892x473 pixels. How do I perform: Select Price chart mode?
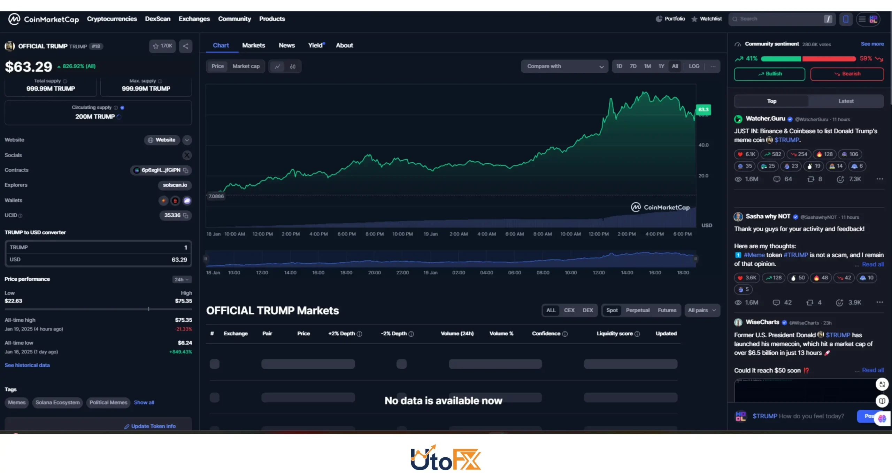pyautogui.click(x=217, y=66)
